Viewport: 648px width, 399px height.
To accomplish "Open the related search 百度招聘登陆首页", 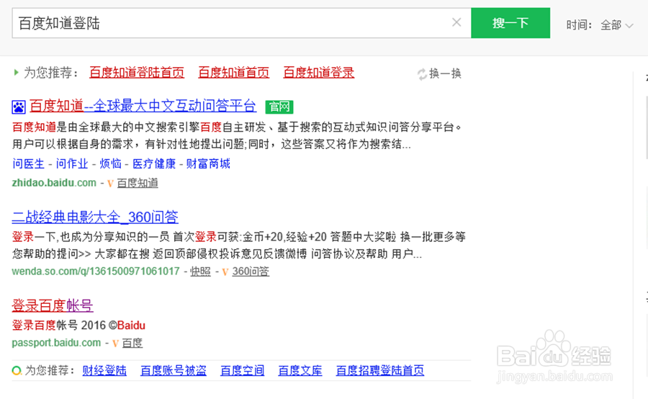I will point(379,370).
